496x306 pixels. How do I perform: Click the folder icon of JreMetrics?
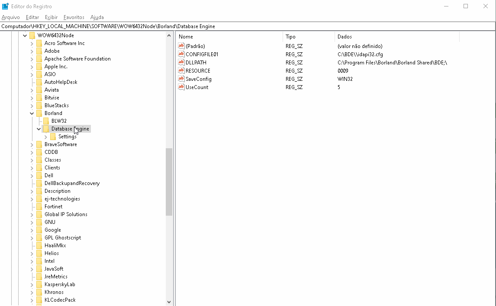39,277
